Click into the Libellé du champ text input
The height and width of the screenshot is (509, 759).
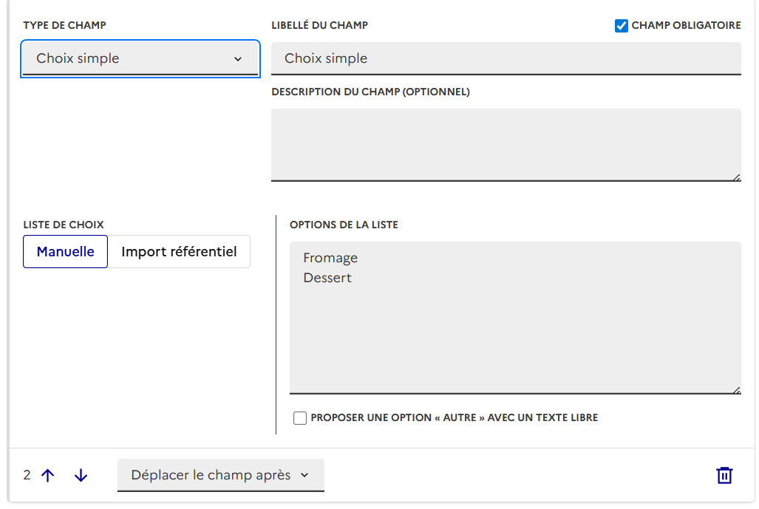[506, 58]
